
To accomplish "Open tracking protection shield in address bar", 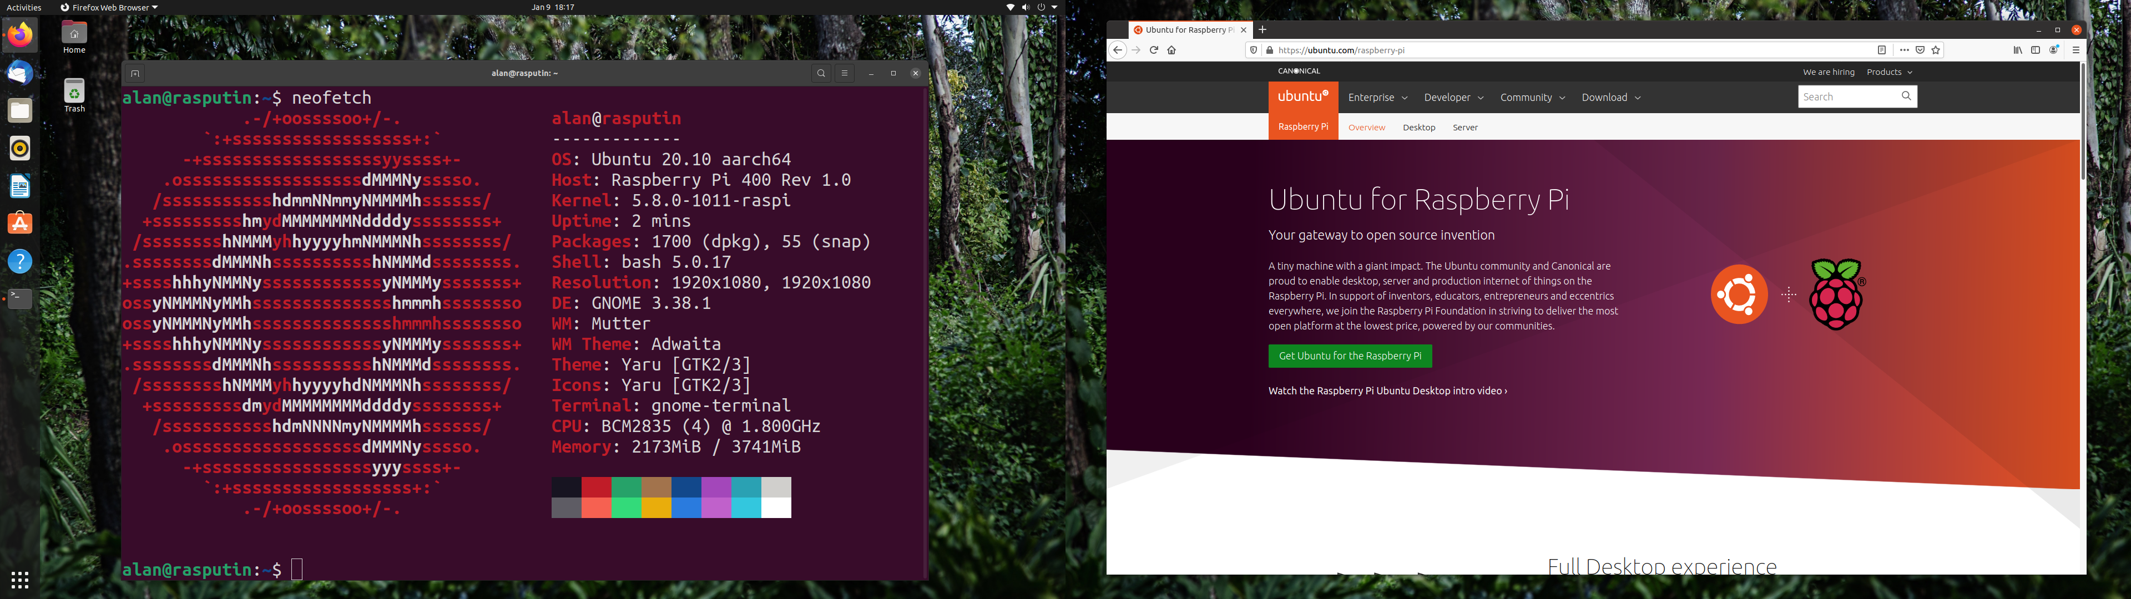I will coord(1254,50).
